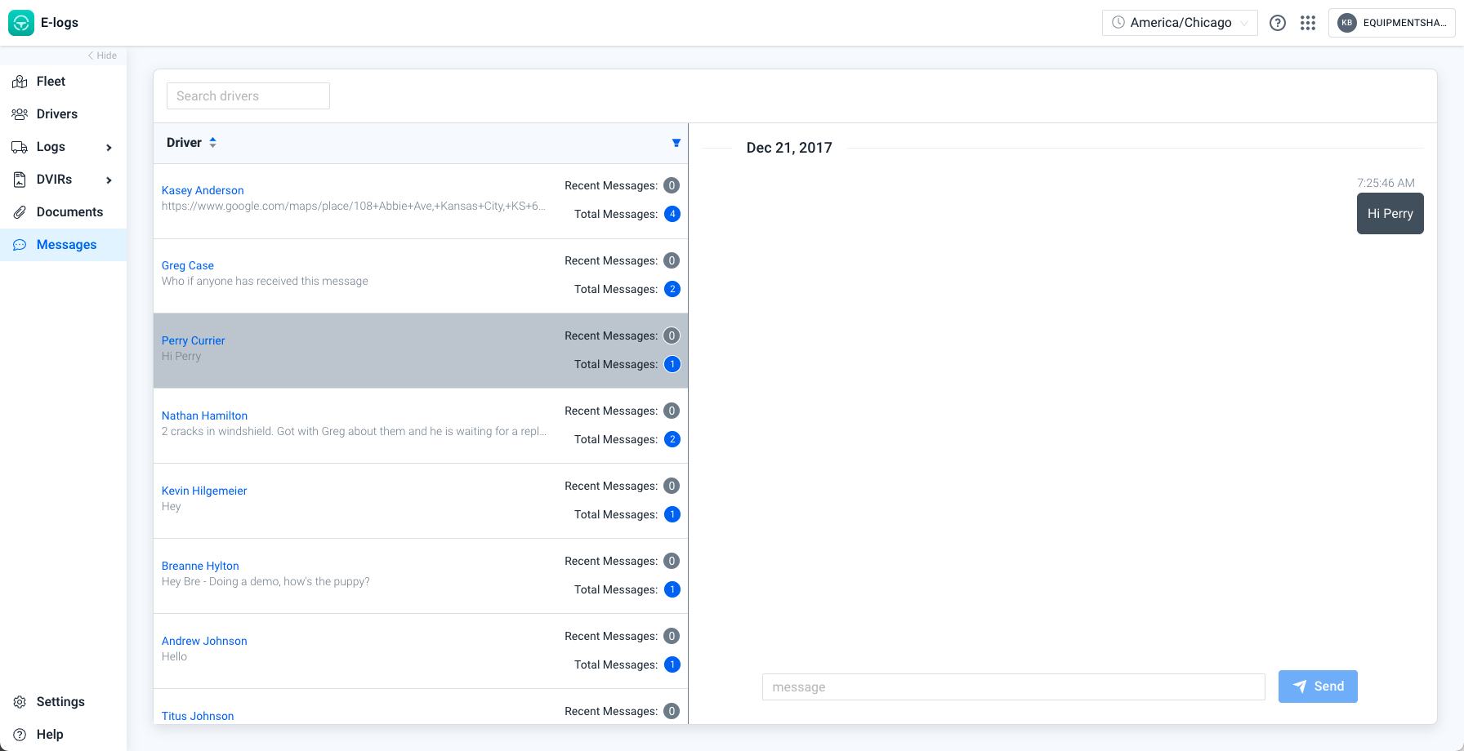Select the Drivers sidebar icon

pyautogui.click(x=20, y=113)
